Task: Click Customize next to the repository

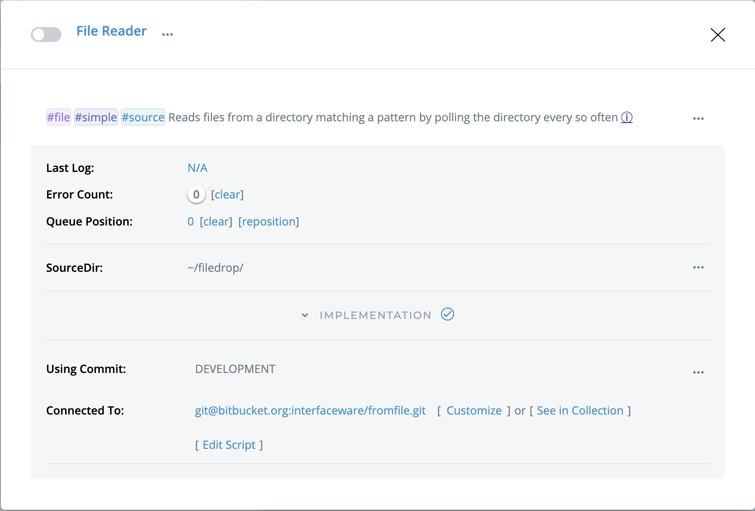Action: pos(474,411)
